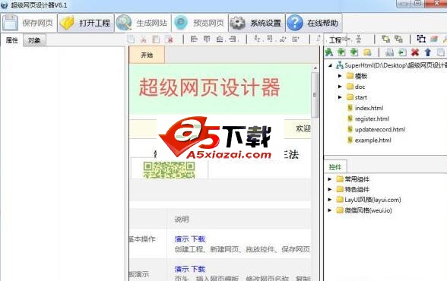Open a project with 打开工程
The width and height of the screenshot is (447, 281).
pyautogui.click(x=86, y=23)
